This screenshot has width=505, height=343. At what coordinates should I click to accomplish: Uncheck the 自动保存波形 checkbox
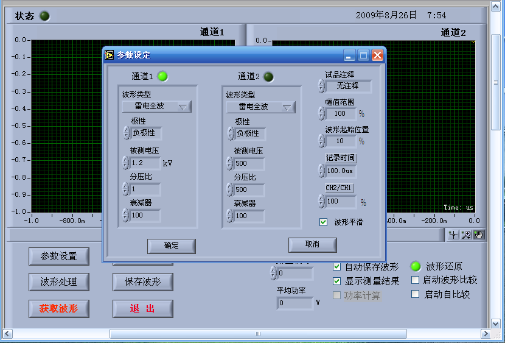click(336, 267)
